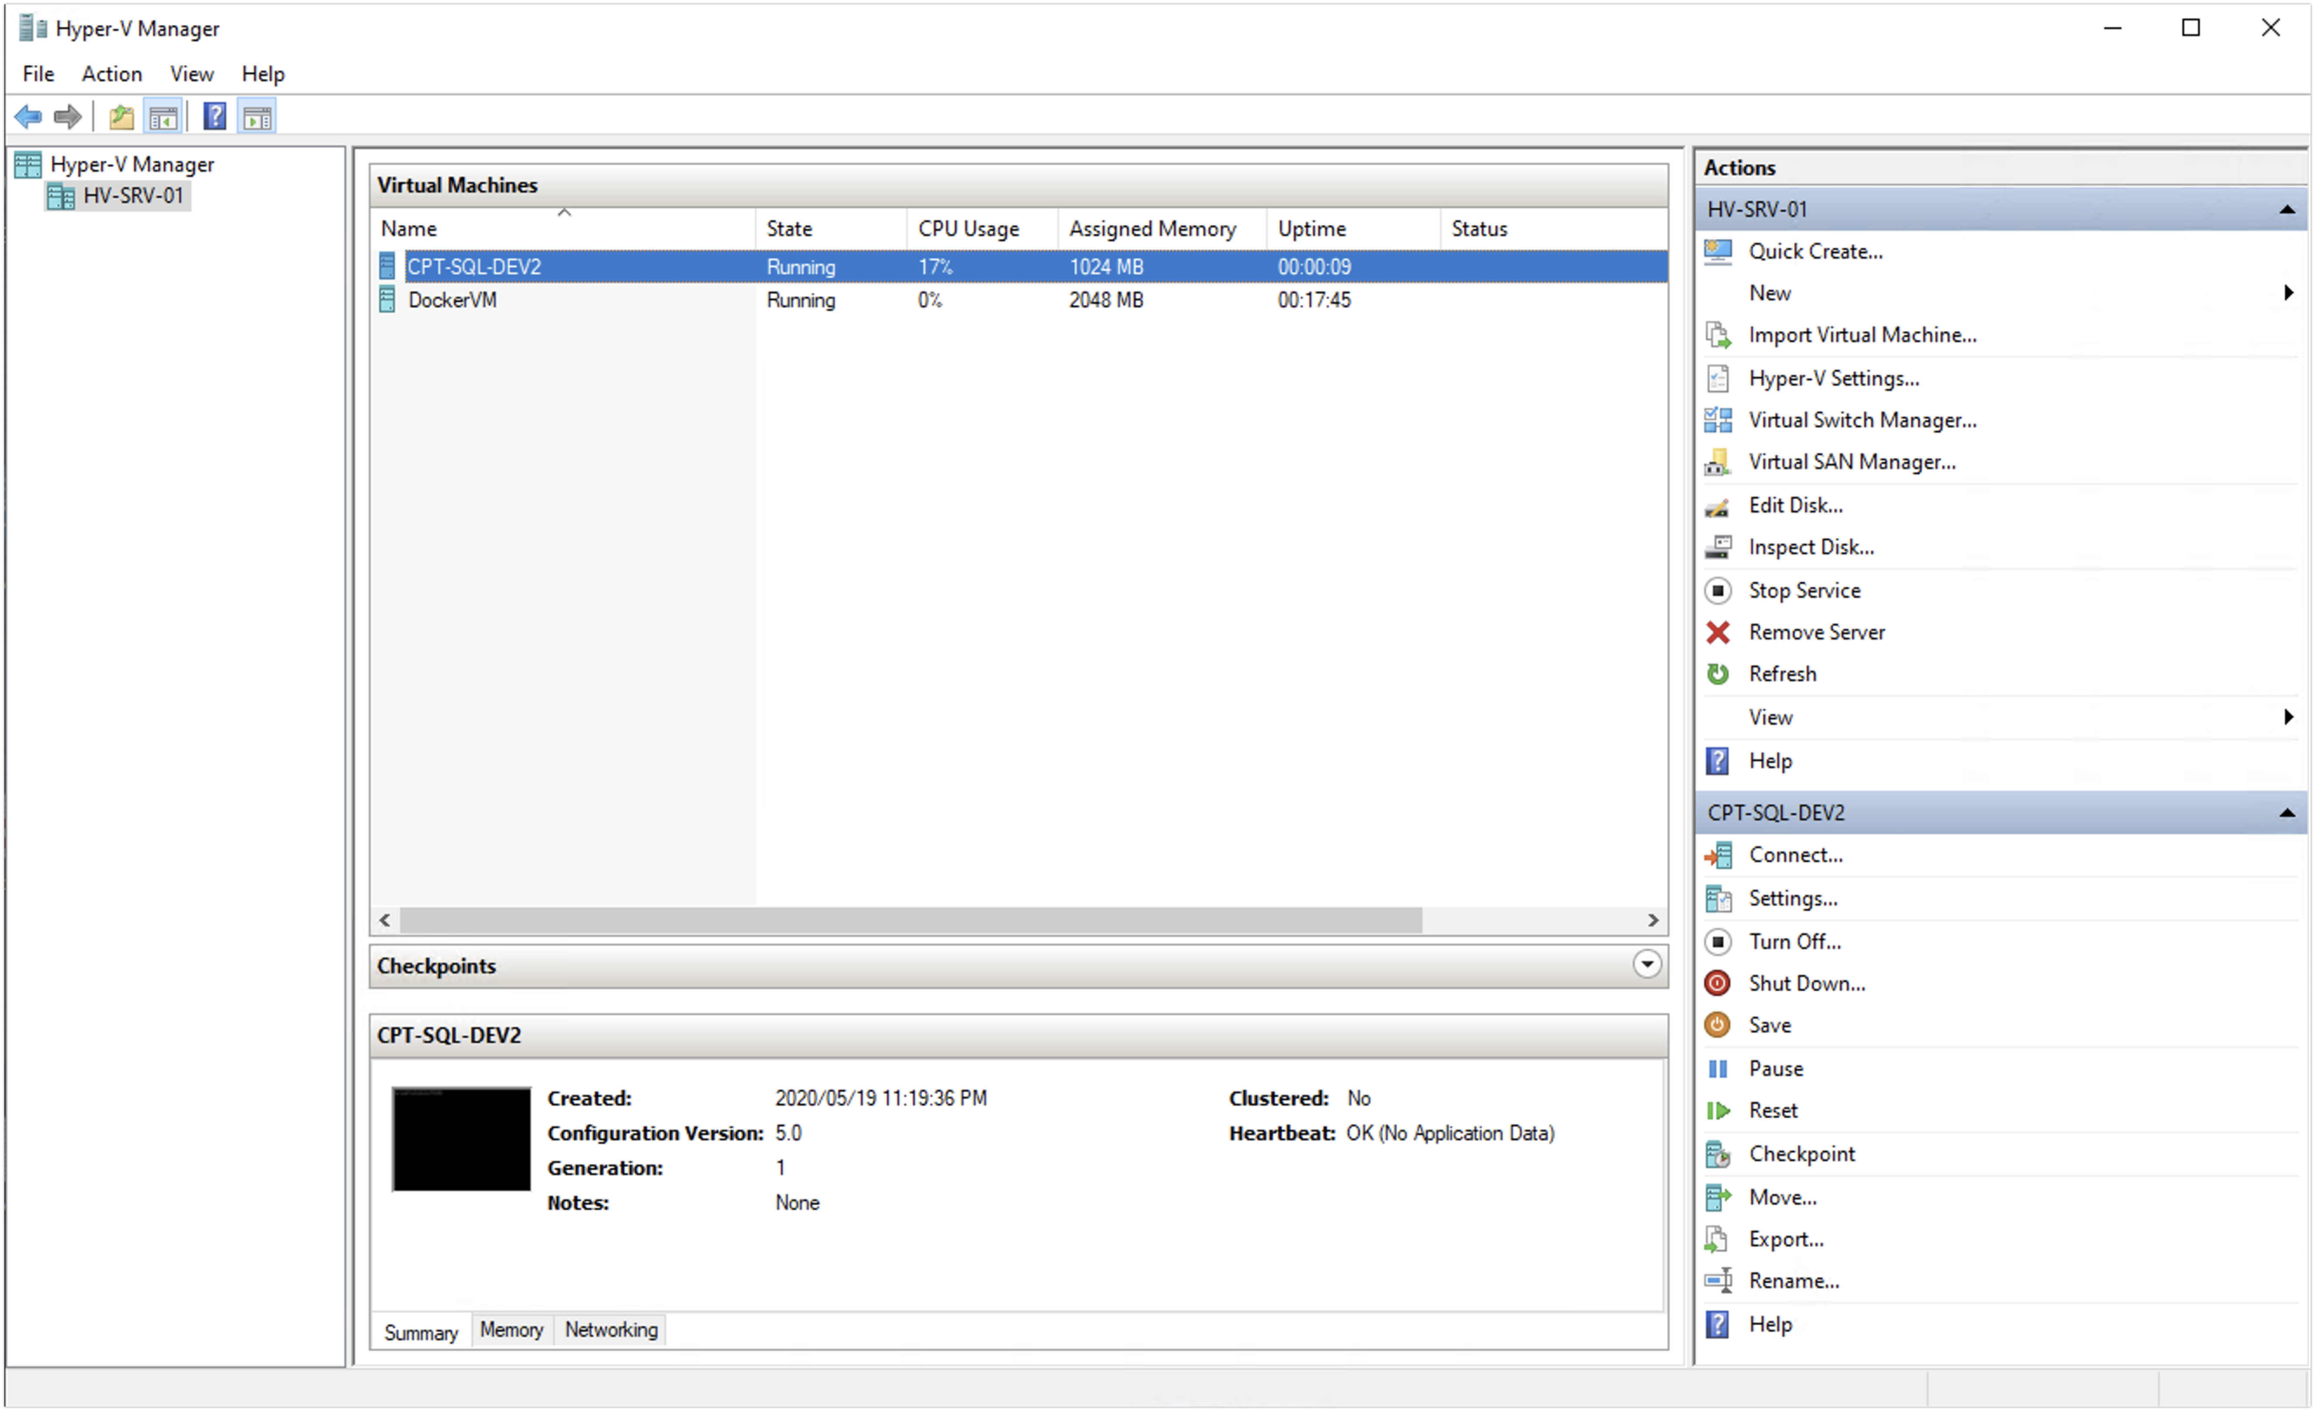Click the Virtual Switch Manager icon
2315x1411 pixels.
[x=1718, y=420]
